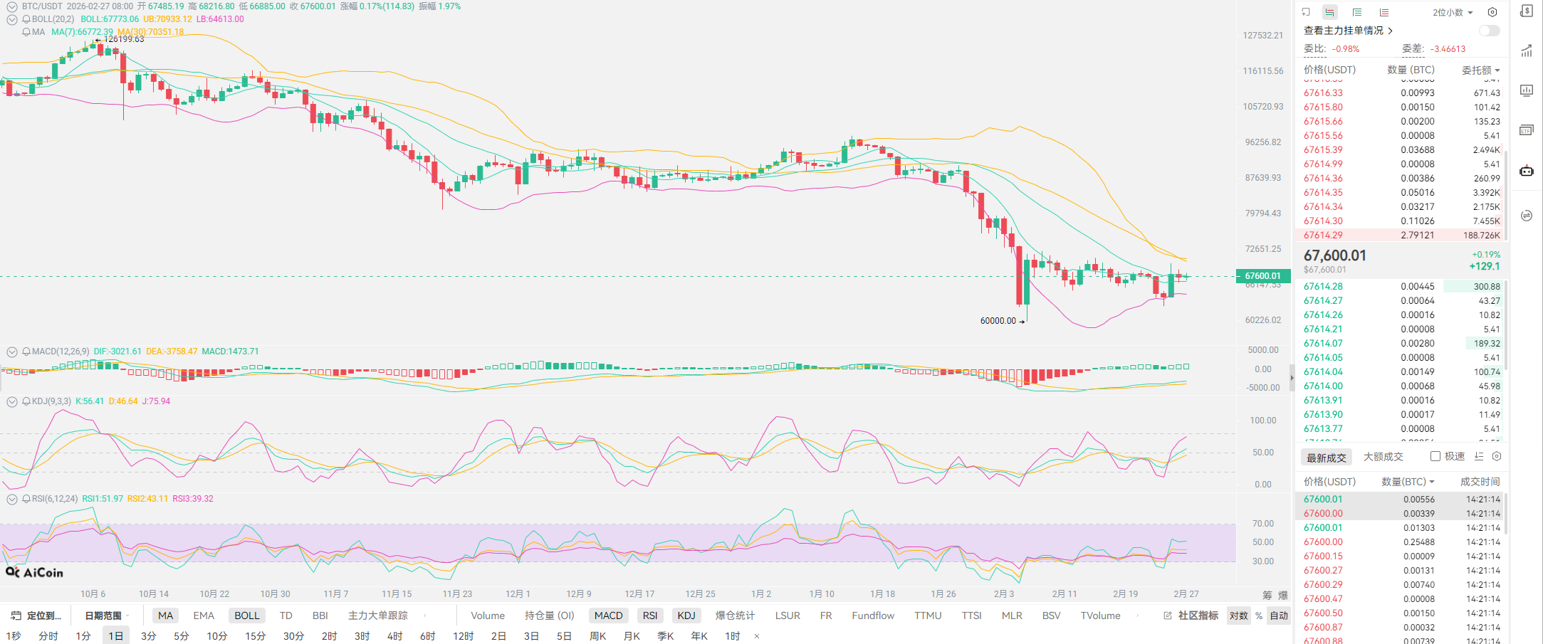This screenshot has width=1543, height=644.
Task: Click the current price tag 67600.01 on axis
Action: point(1262,276)
